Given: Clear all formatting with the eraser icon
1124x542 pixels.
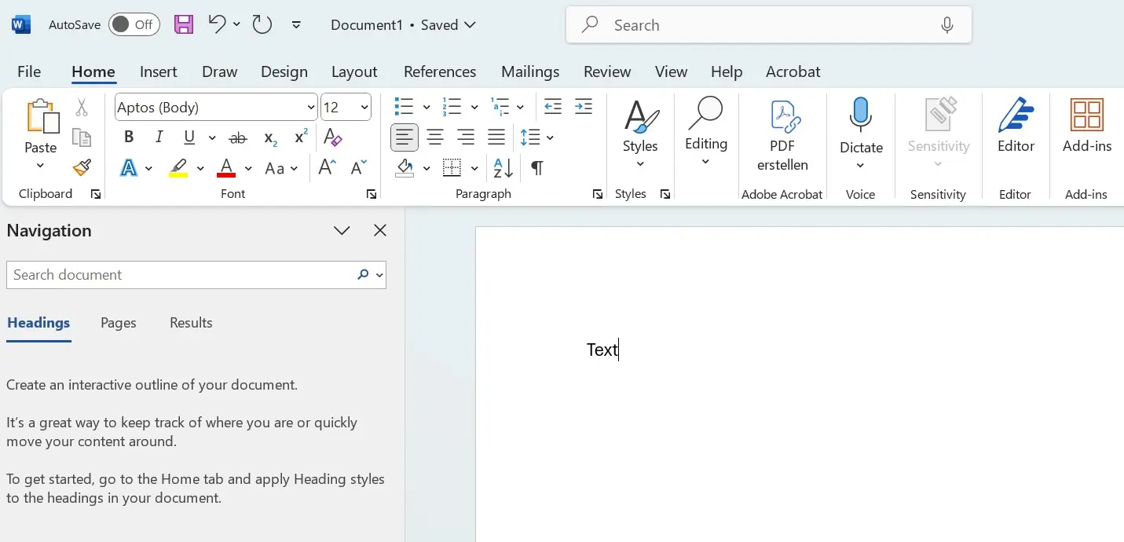Looking at the screenshot, I should [x=332, y=137].
